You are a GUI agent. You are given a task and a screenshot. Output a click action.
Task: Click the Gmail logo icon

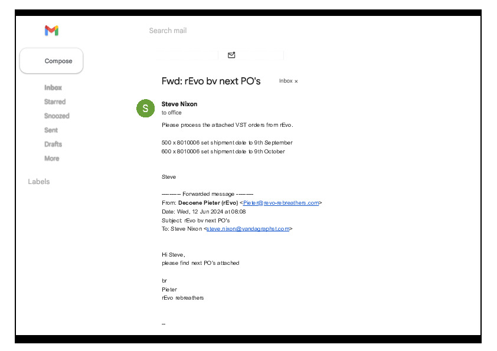[x=51, y=31]
